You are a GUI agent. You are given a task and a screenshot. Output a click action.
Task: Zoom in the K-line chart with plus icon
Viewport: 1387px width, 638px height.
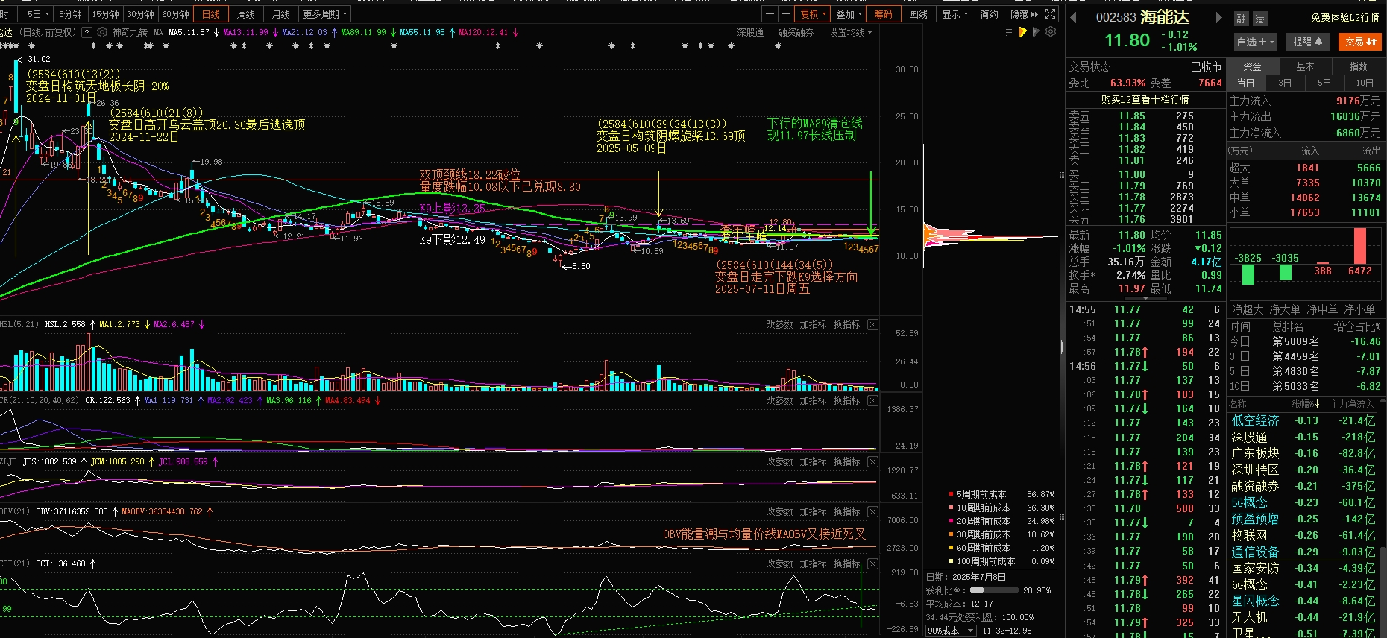click(770, 14)
